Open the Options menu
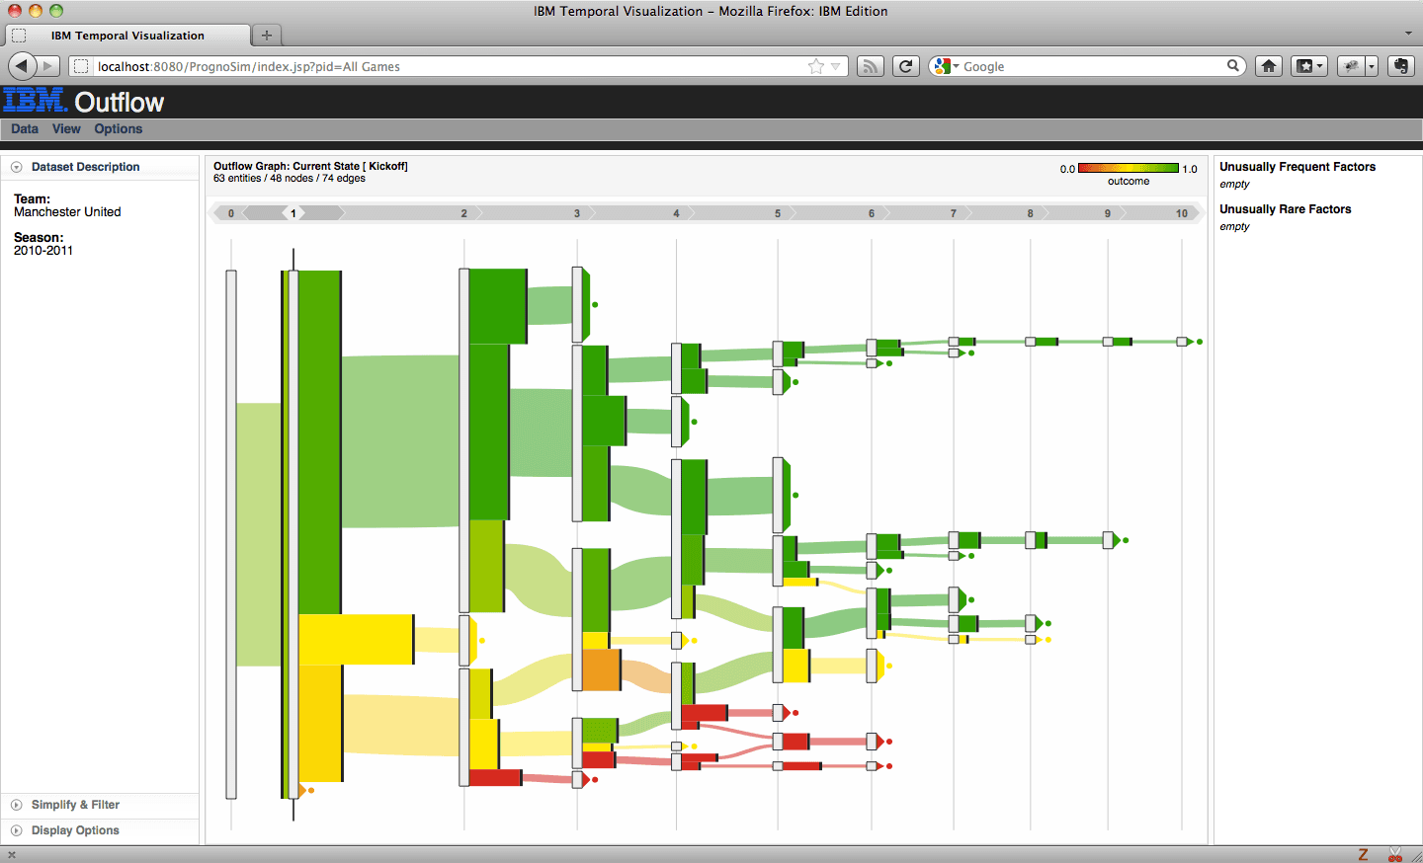 [x=119, y=129]
